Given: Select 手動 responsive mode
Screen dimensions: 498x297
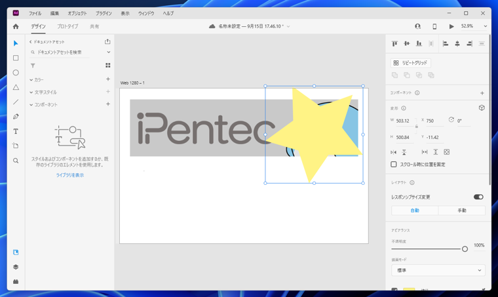Looking at the screenshot, I should click(x=462, y=210).
